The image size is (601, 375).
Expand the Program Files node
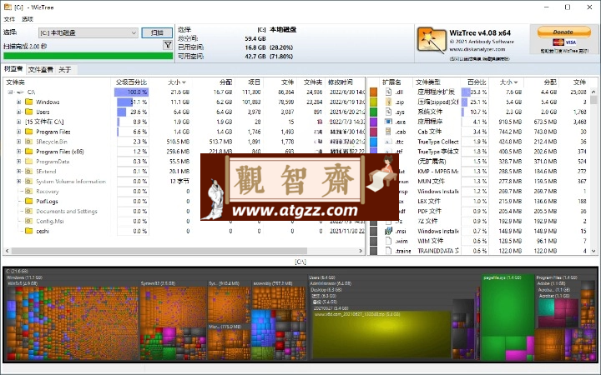tap(18, 132)
